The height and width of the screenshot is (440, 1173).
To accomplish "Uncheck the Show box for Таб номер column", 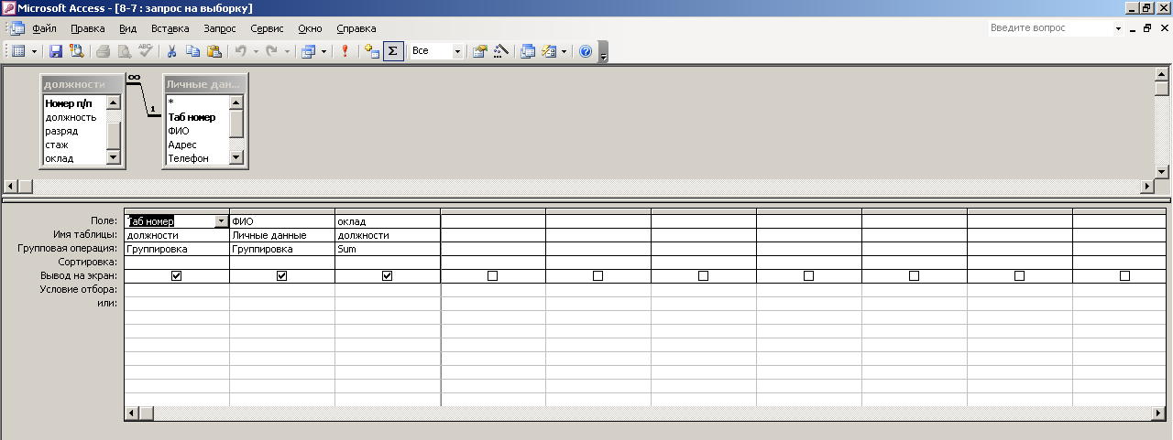I will tap(177, 275).
